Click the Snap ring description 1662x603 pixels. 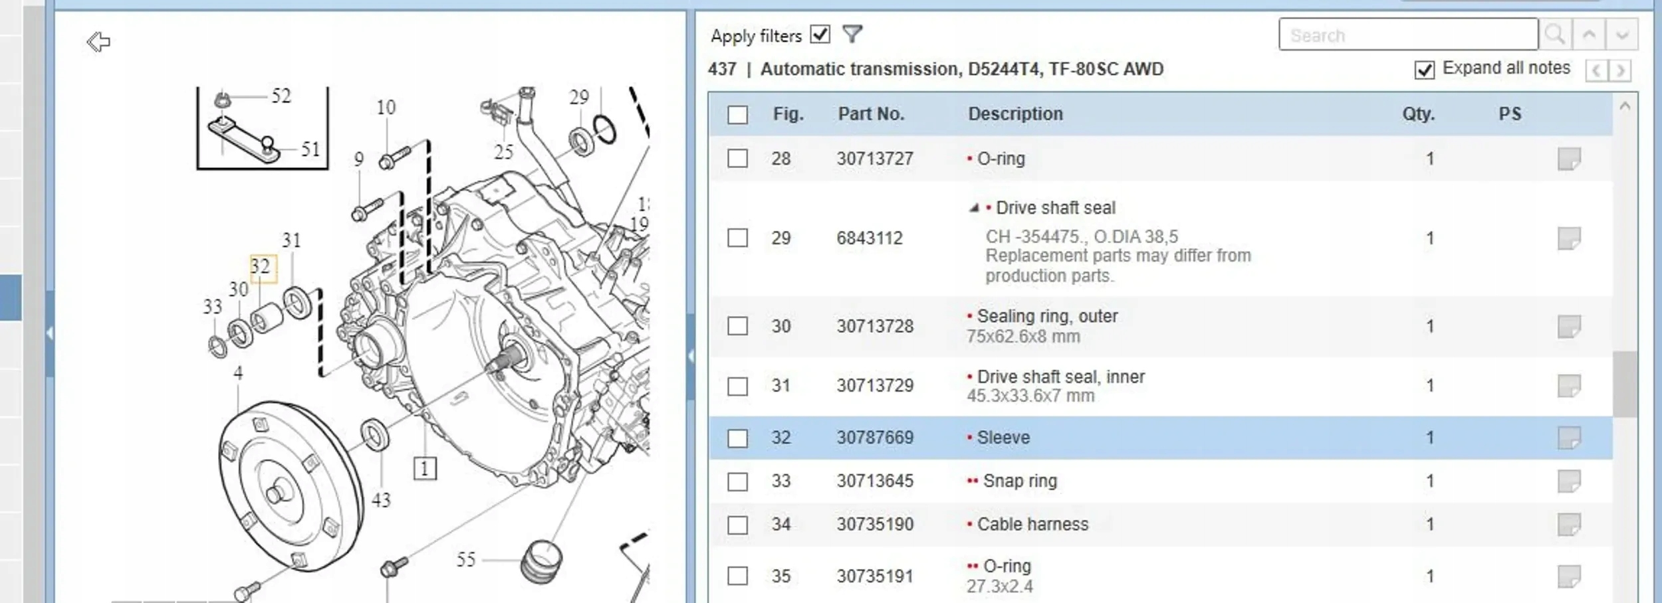pyautogui.click(x=1020, y=481)
